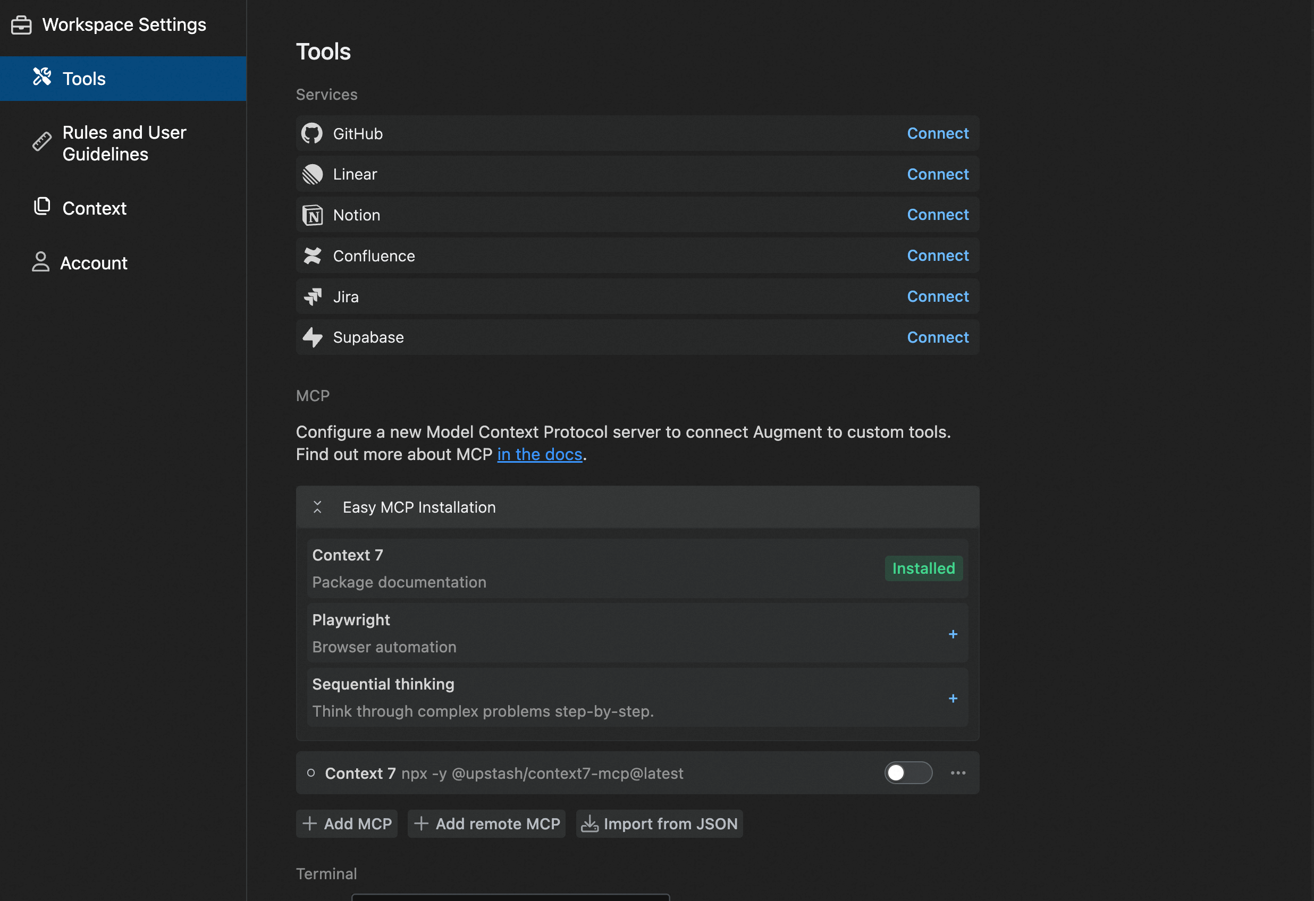
Task: Click the Account person icon
Action: pos(41,262)
